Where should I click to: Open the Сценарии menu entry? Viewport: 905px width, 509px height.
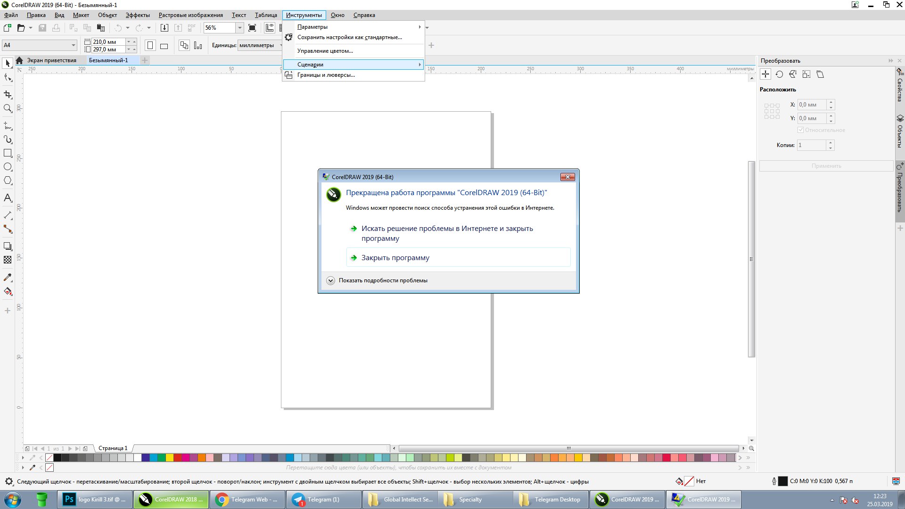click(353, 65)
